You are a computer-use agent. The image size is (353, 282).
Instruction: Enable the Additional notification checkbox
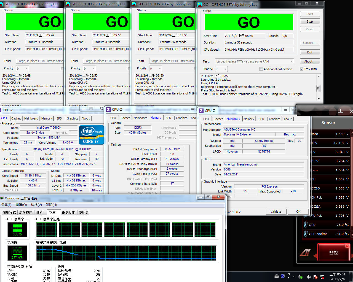[261, 69]
